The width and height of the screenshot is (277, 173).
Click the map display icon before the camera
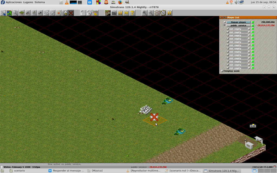click(x=108, y=13)
